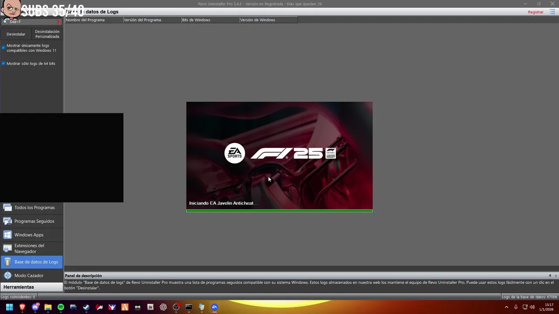The image size is (559, 314).
Task: Click 'Iniciando EA Javelin Anticheat...' text
Action: click(223, 203)
